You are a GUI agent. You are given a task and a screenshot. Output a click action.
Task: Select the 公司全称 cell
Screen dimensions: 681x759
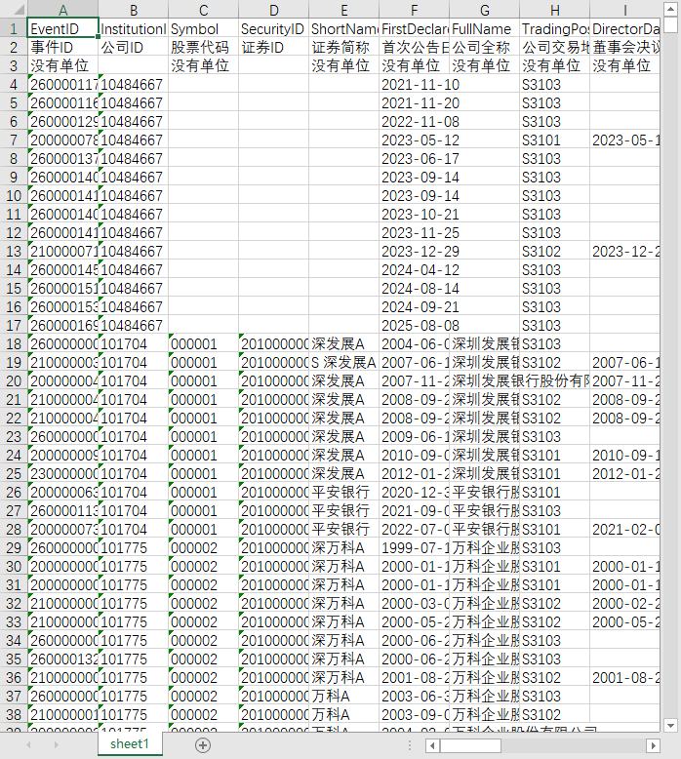[484, 47]
